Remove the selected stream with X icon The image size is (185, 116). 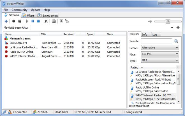point(46,21)
